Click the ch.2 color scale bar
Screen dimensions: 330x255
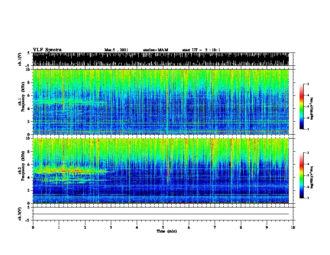(x=302, y=175)
